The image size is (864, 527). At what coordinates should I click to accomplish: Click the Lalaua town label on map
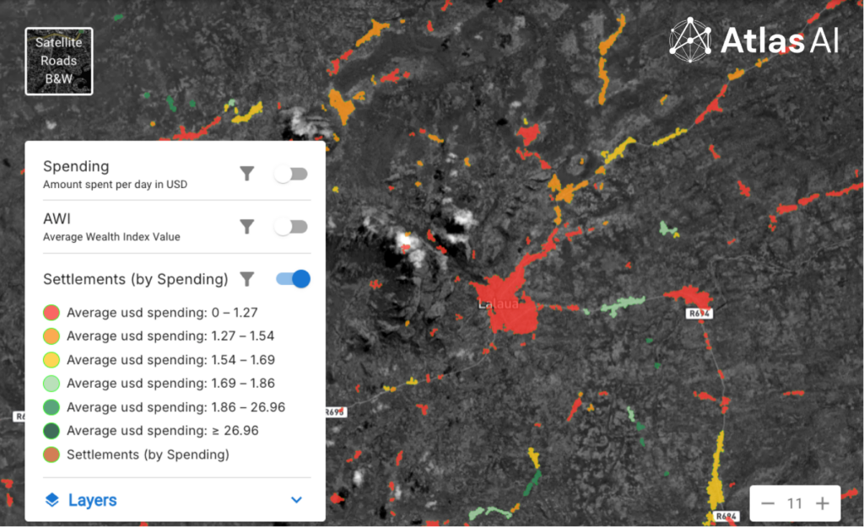point(498,304)
